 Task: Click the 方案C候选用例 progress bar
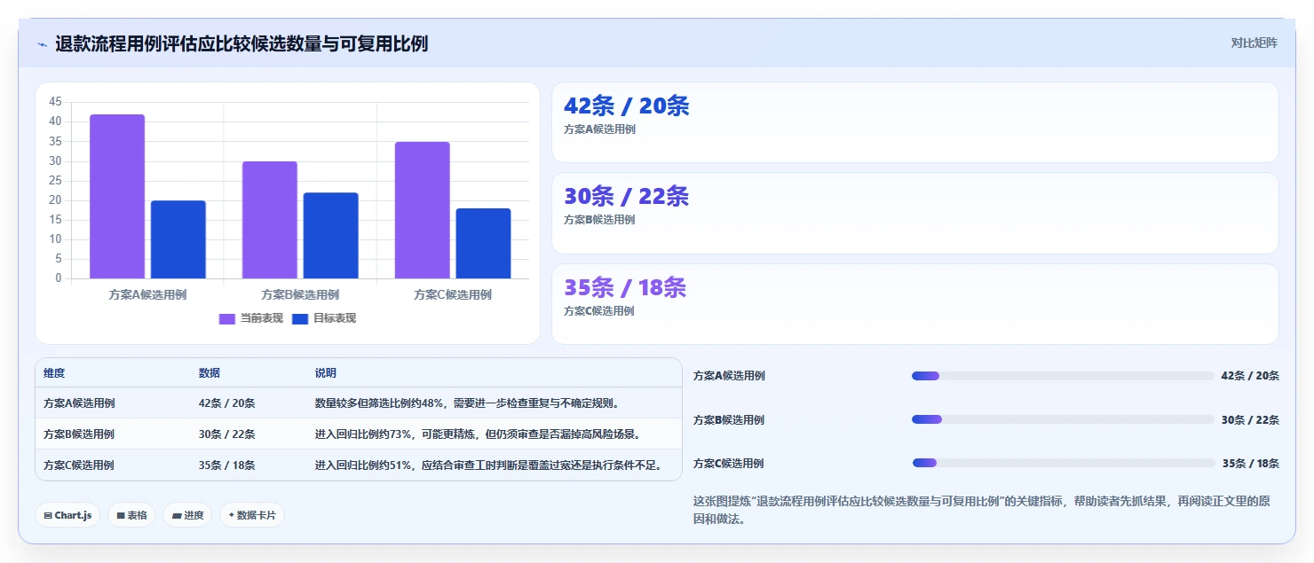tap(1063, 463)
